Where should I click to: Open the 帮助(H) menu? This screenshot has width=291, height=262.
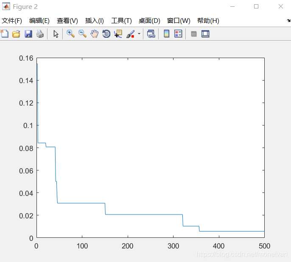208,21
